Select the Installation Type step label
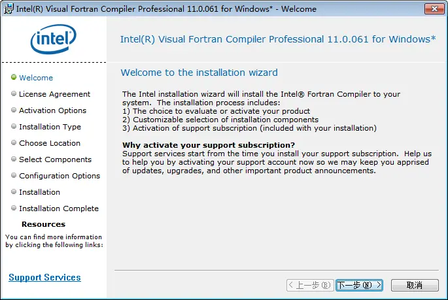Screen dimensions: 448x300 pos(50,127)
